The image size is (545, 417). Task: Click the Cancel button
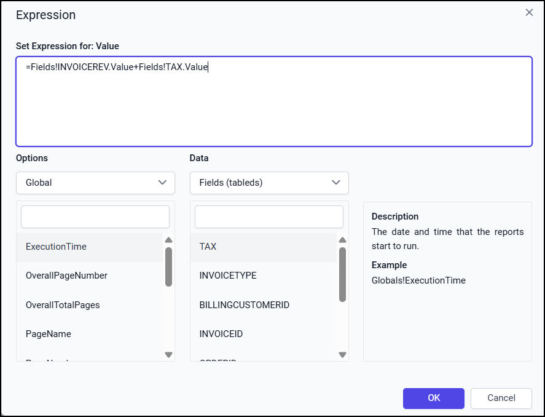(x=501, y=398)
